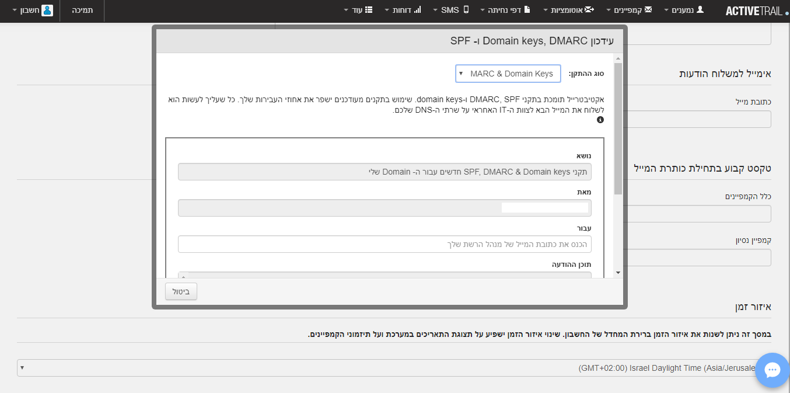The image size is (790, 393).
Task: Click the ActiveTrail logo
Action: click(753, 11)
